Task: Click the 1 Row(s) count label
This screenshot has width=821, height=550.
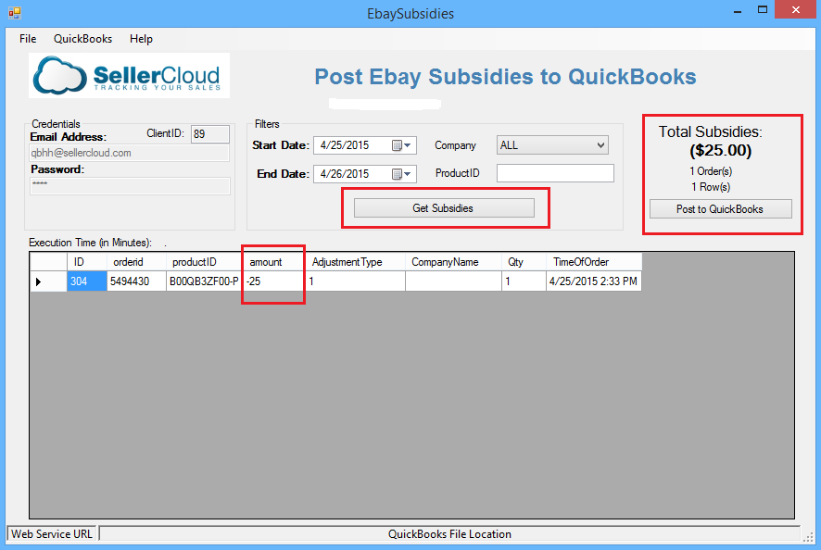Action: point(711,187)
